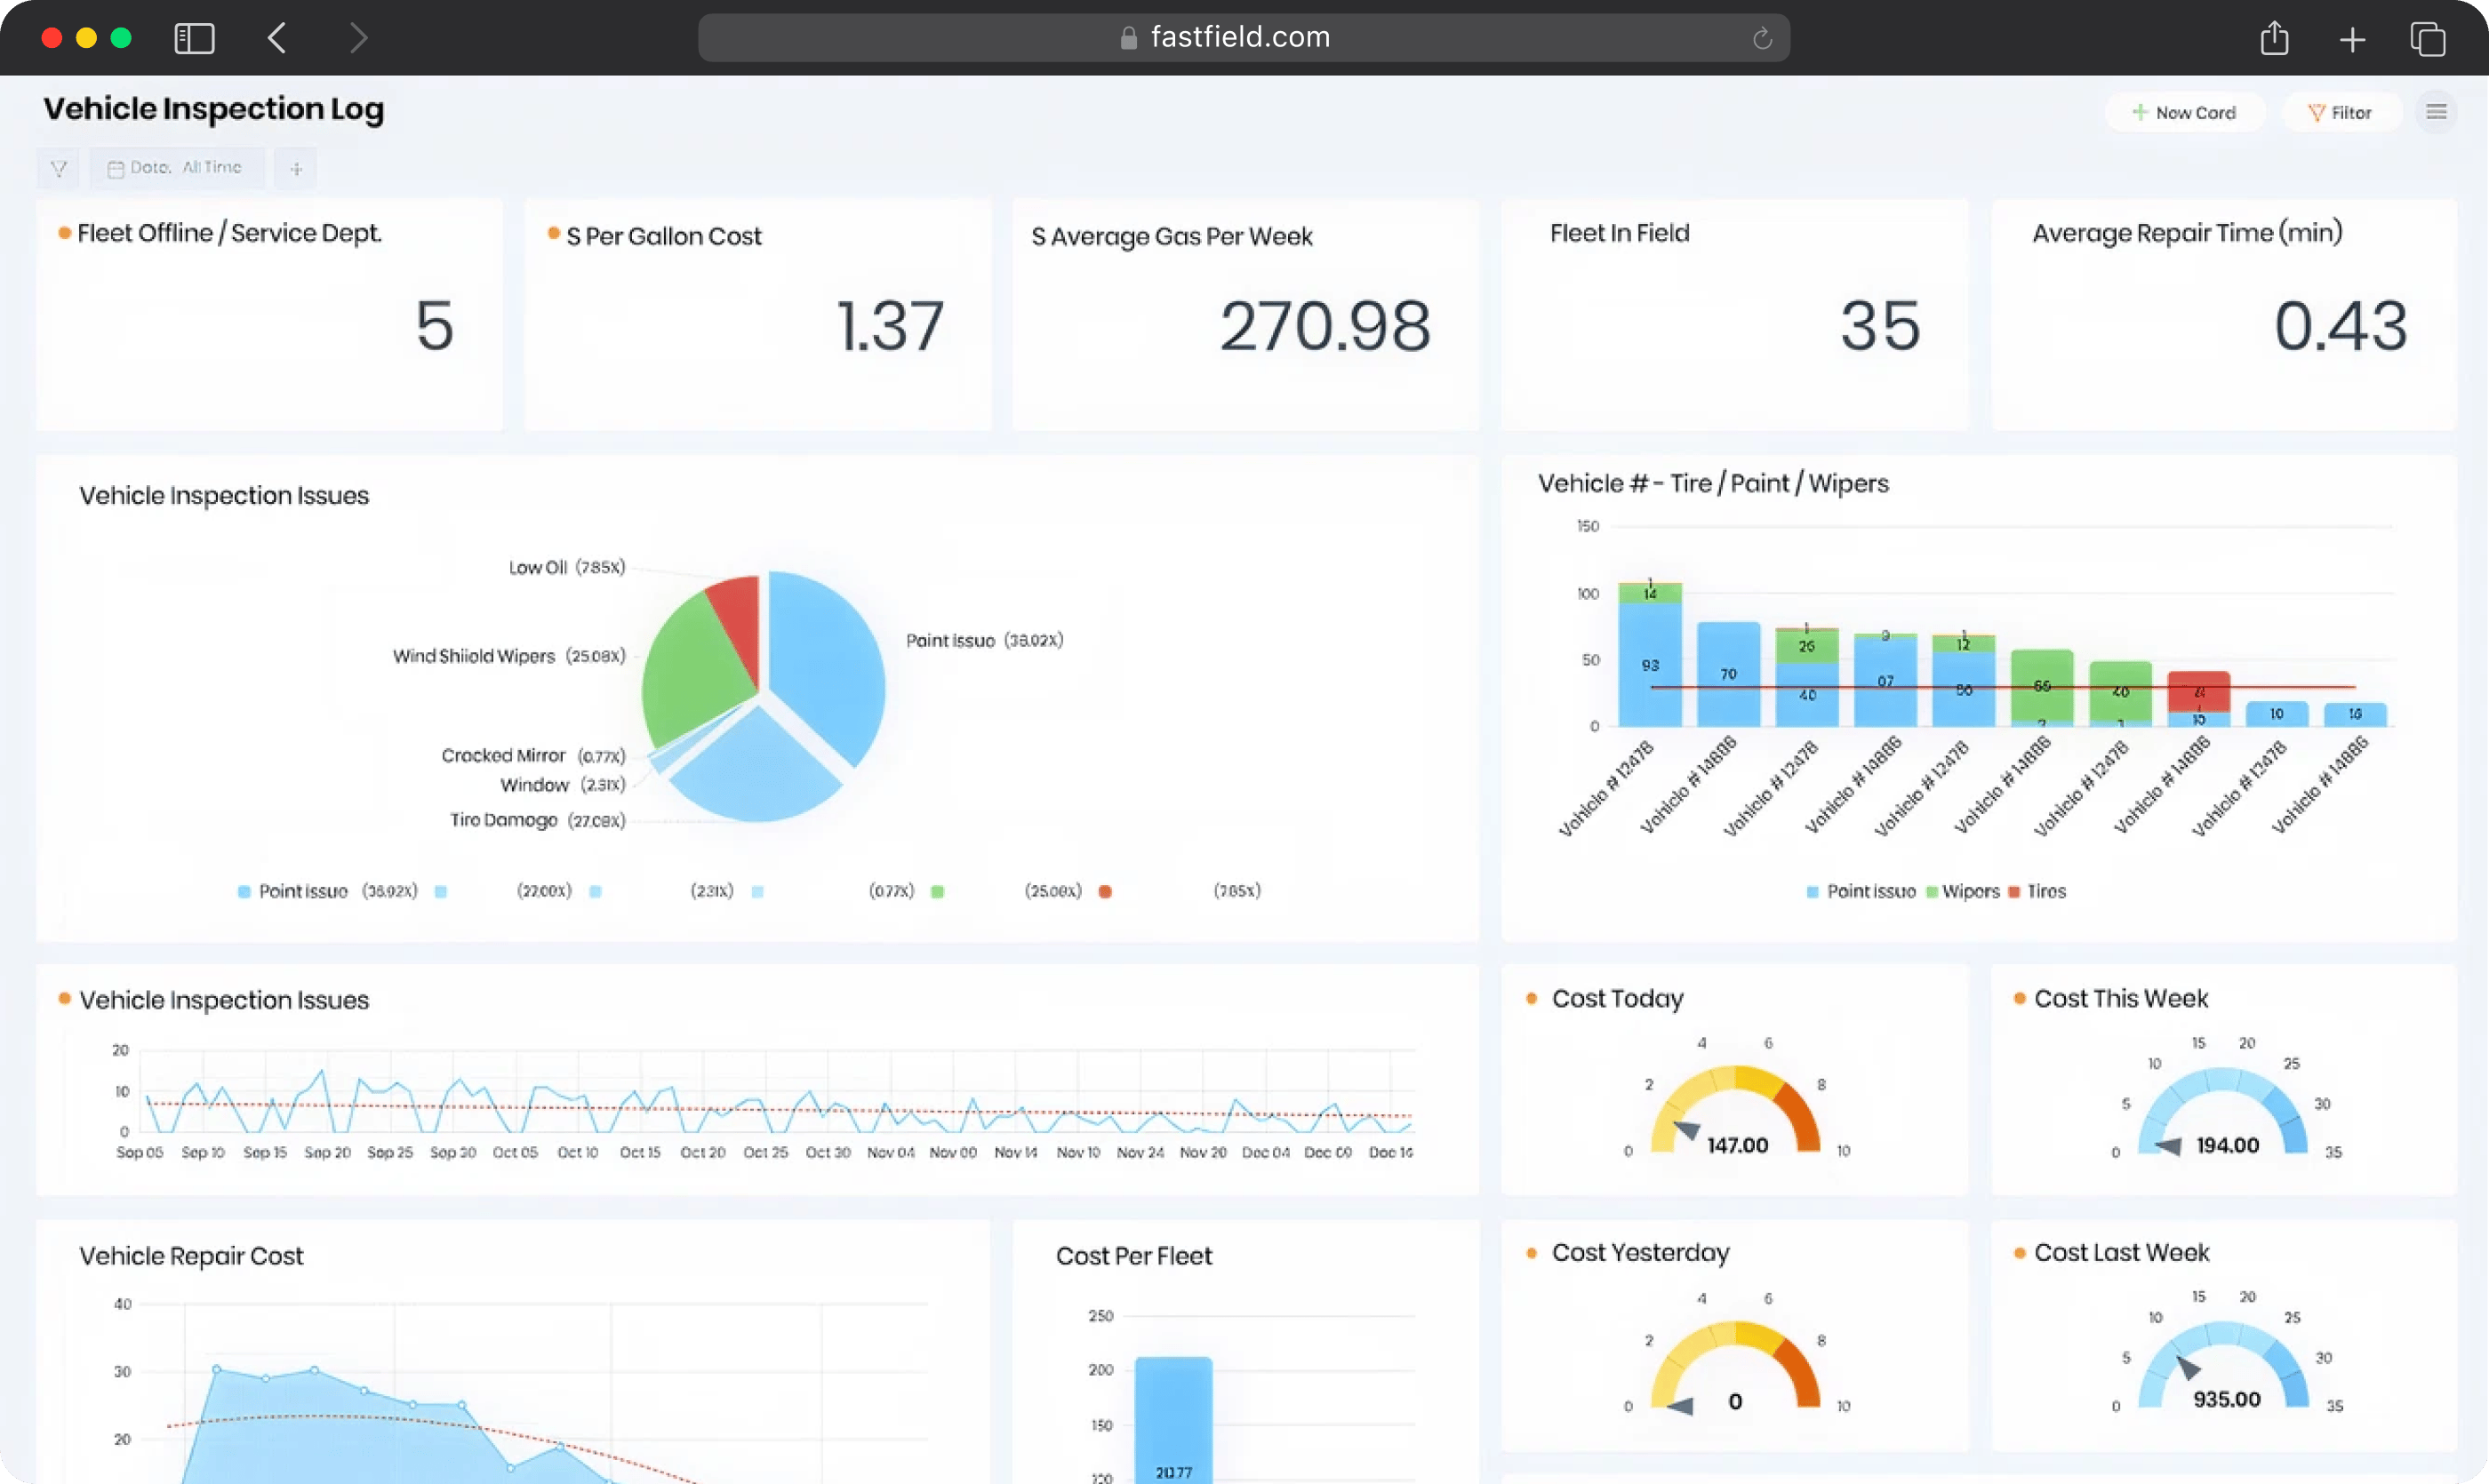The height and width of the screenshot is (1484, 2489).
Task: Click the blue bar labeled 70
Action: tap(1728, 674)
